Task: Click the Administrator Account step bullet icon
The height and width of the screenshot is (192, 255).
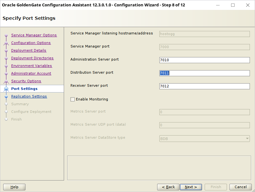Action: 6,74
